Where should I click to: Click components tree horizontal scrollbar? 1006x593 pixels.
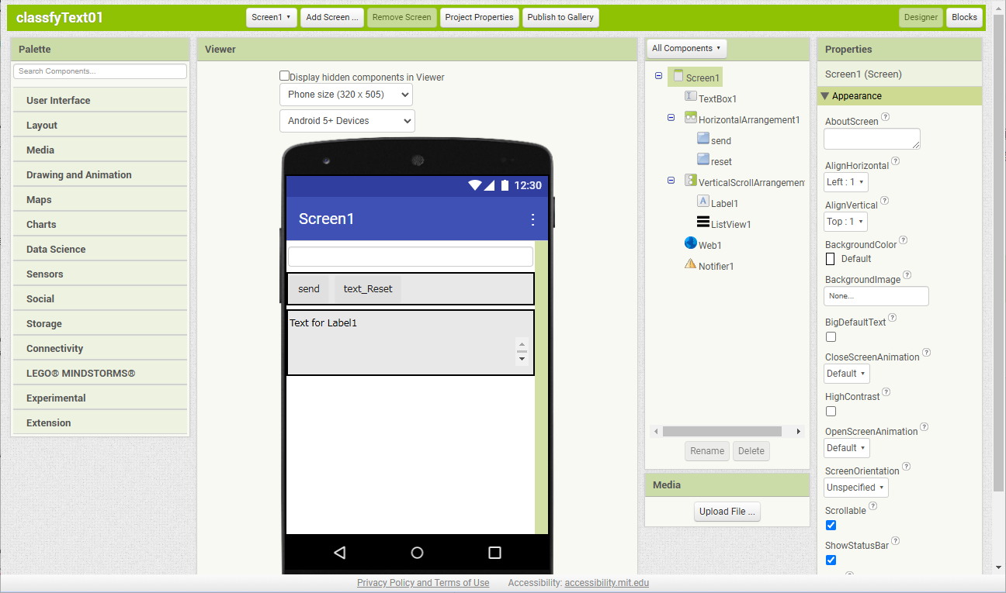point(722,431)
